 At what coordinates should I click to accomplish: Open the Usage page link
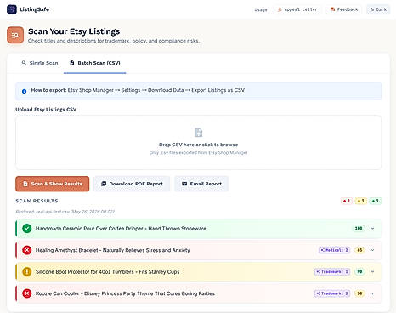coord(261,9)
